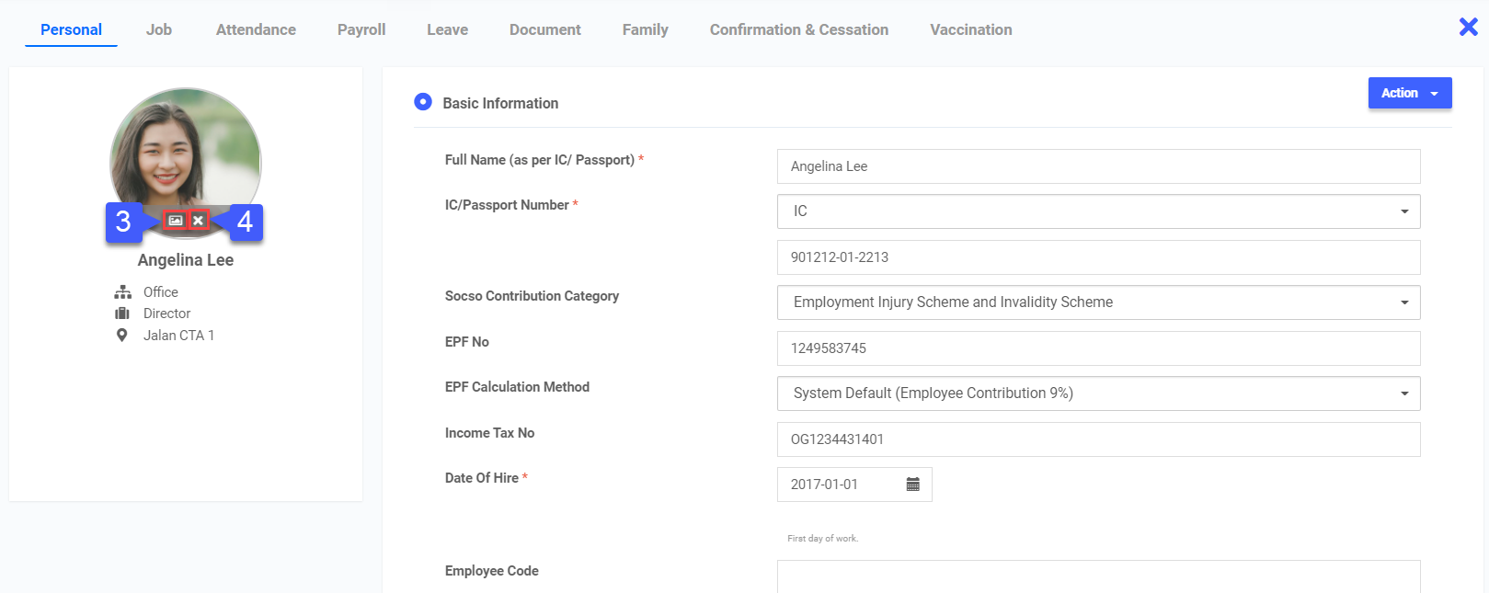The width and height of the screenshot is (1489, 593).
Task: Expand the Socso Contribution Category dropdown
Action: 1098,302
